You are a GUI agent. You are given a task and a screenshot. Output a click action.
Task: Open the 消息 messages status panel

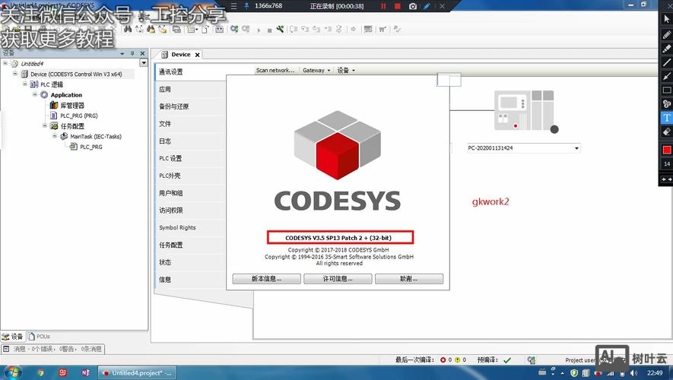[52, 349]
